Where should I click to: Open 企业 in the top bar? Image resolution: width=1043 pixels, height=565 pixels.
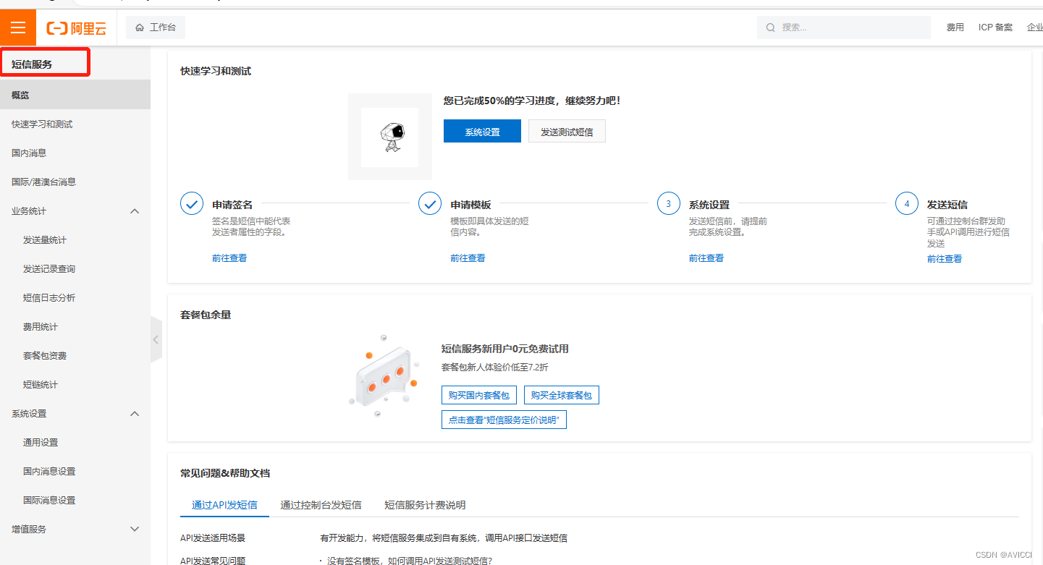(1035, 27)
